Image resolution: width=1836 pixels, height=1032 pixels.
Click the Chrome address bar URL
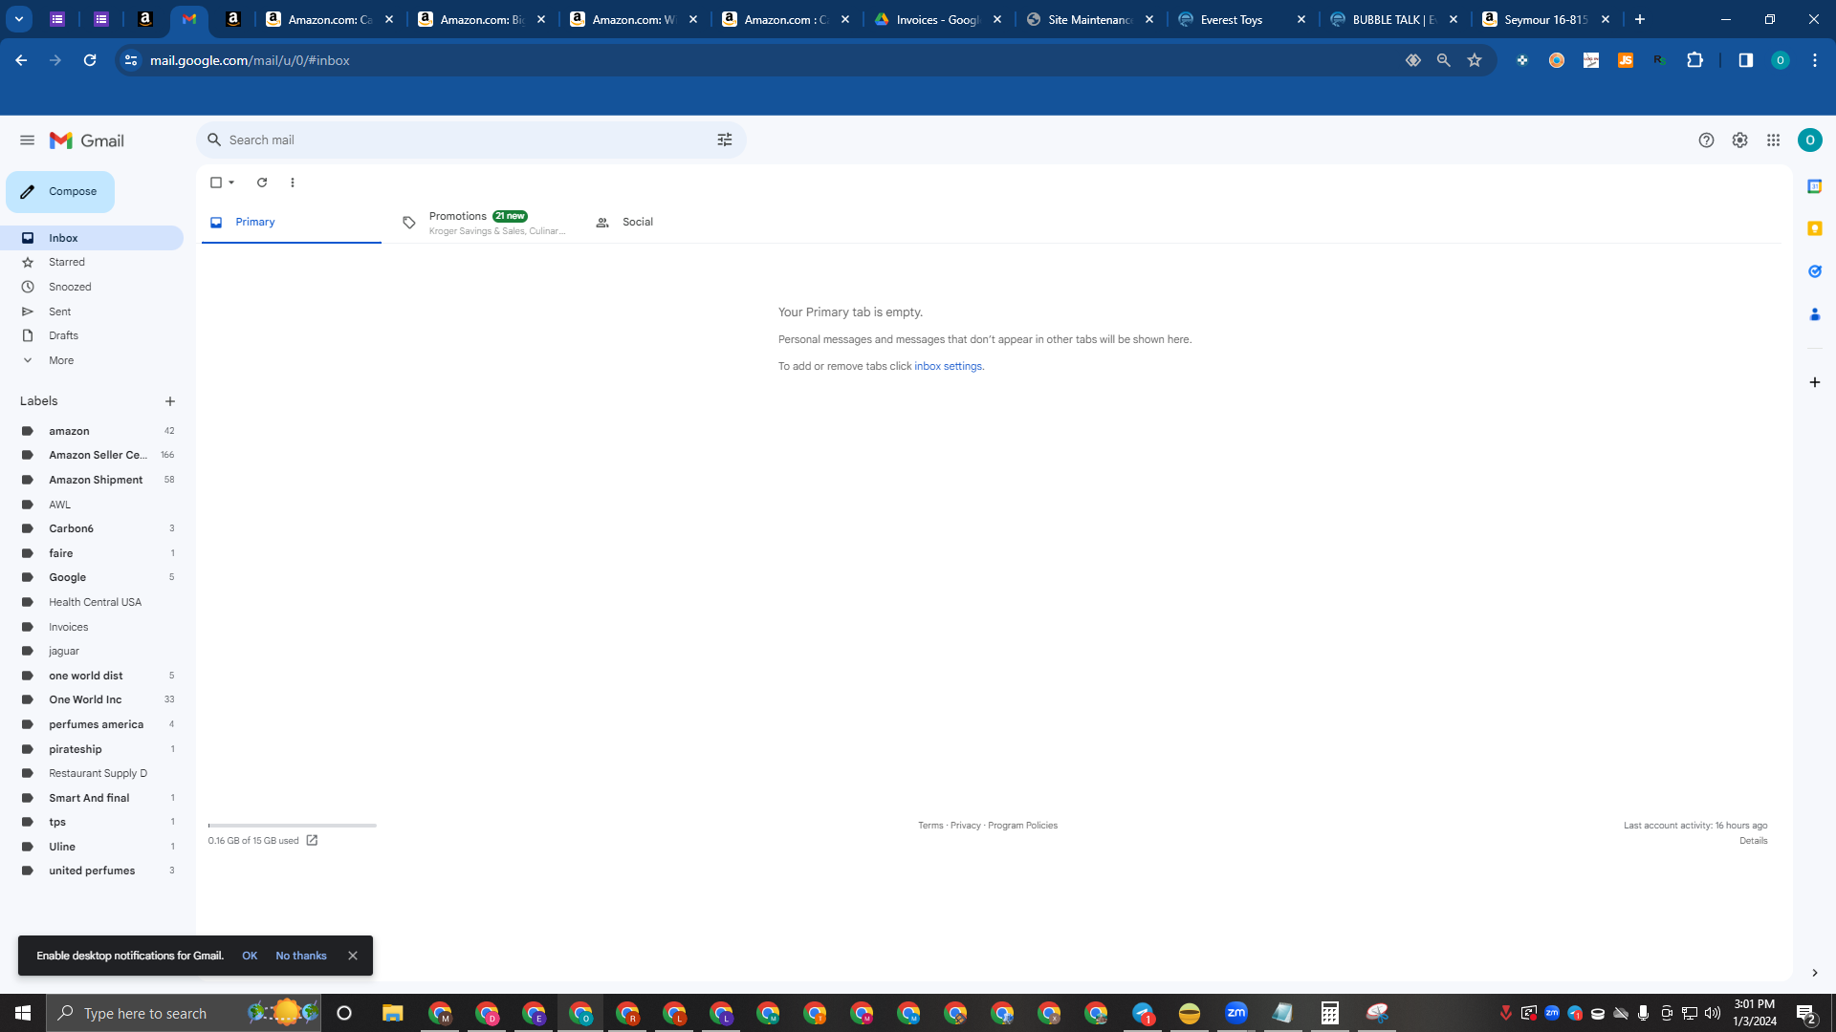[x=250, y=60]
